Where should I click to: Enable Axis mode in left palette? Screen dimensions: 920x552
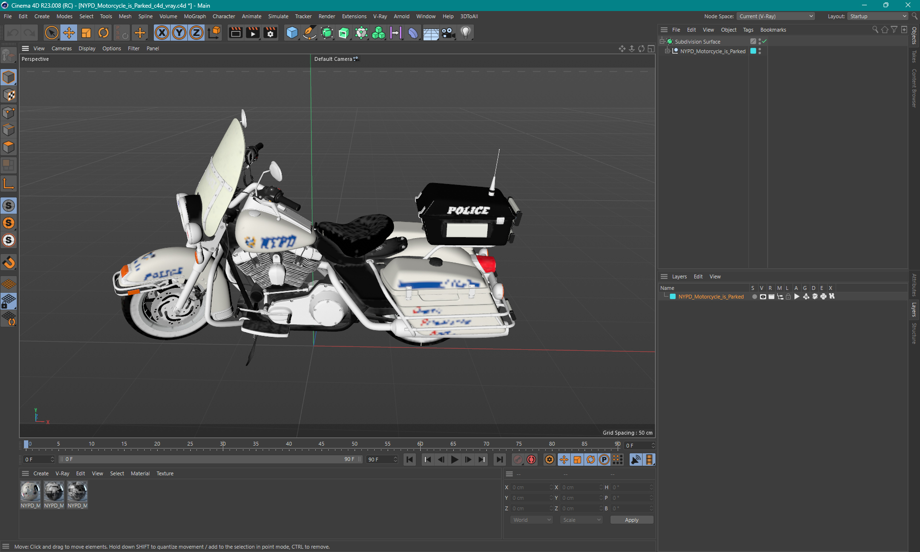coord(9,184)
